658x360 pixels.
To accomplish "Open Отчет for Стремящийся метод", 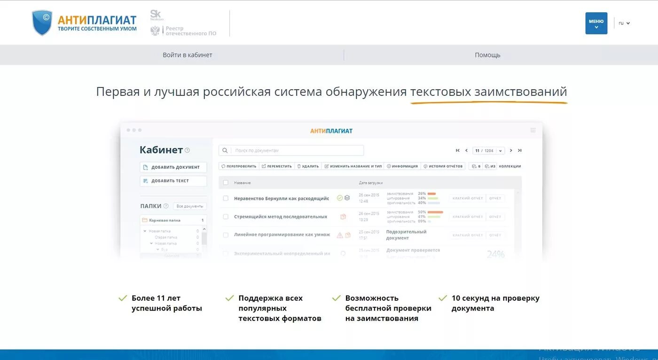I will 495,216.
